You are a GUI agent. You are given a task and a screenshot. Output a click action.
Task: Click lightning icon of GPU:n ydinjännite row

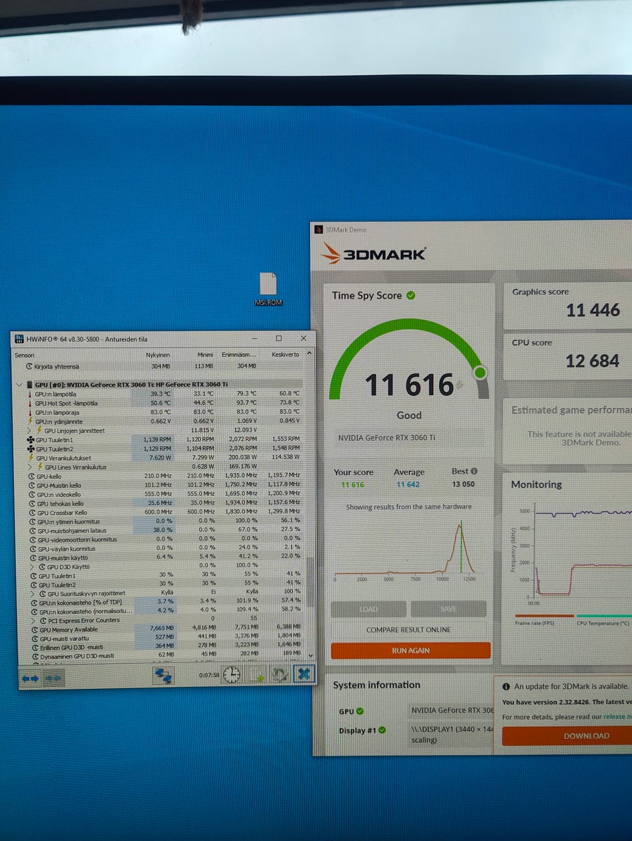tap(30, 421)
